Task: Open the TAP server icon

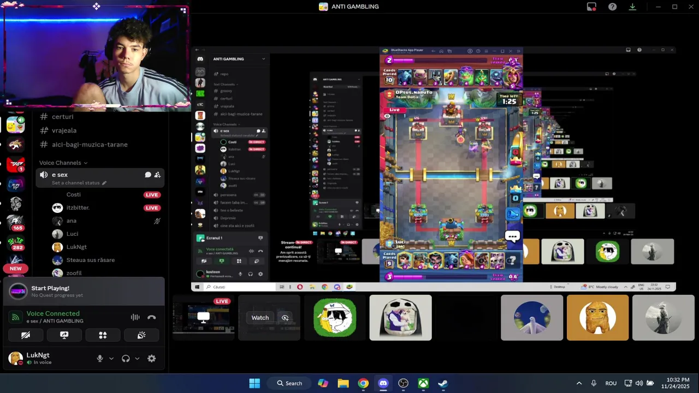Action: pyautogui.click(x=15, y=164)
